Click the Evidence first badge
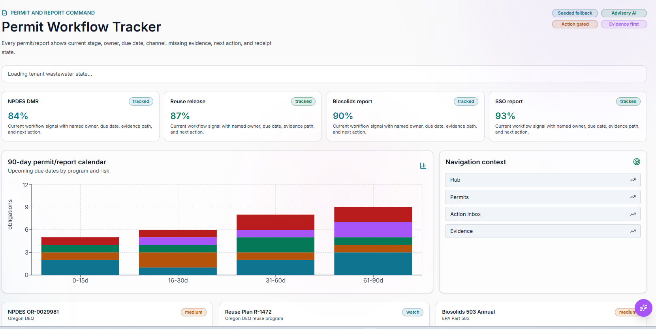656x329 pixels. coord(624,24)
